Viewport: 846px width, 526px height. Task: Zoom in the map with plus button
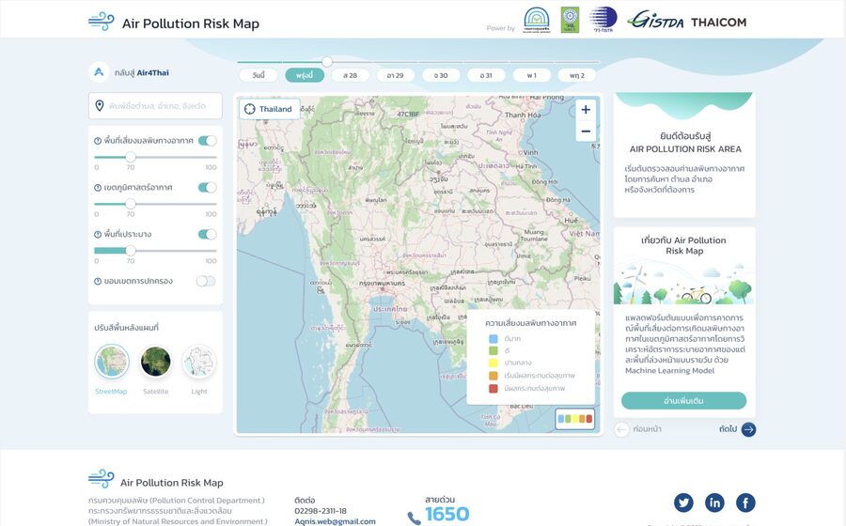pos(586,110)
